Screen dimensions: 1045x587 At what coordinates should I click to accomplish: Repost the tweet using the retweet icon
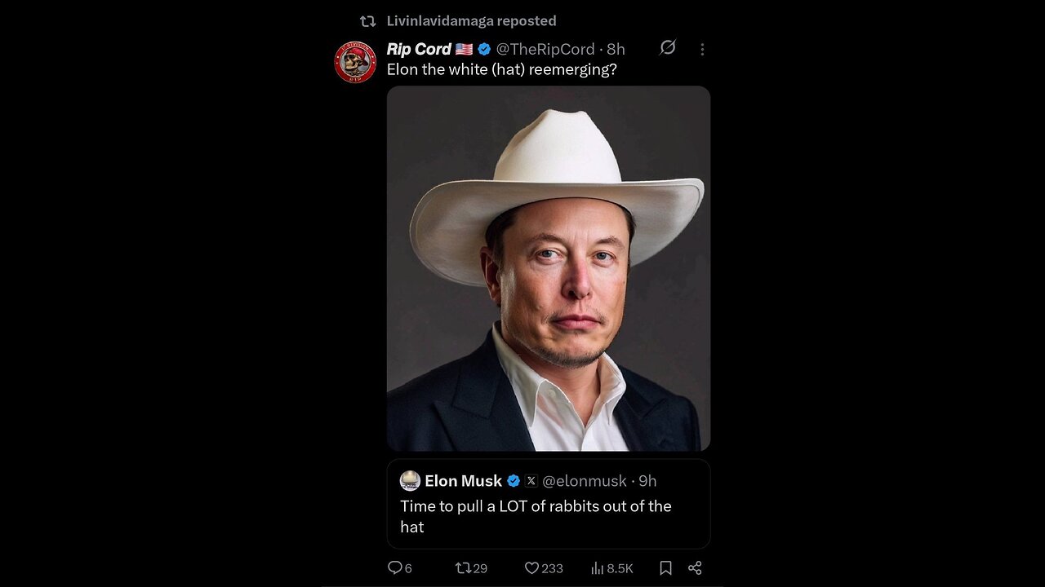tap(463, 568)
